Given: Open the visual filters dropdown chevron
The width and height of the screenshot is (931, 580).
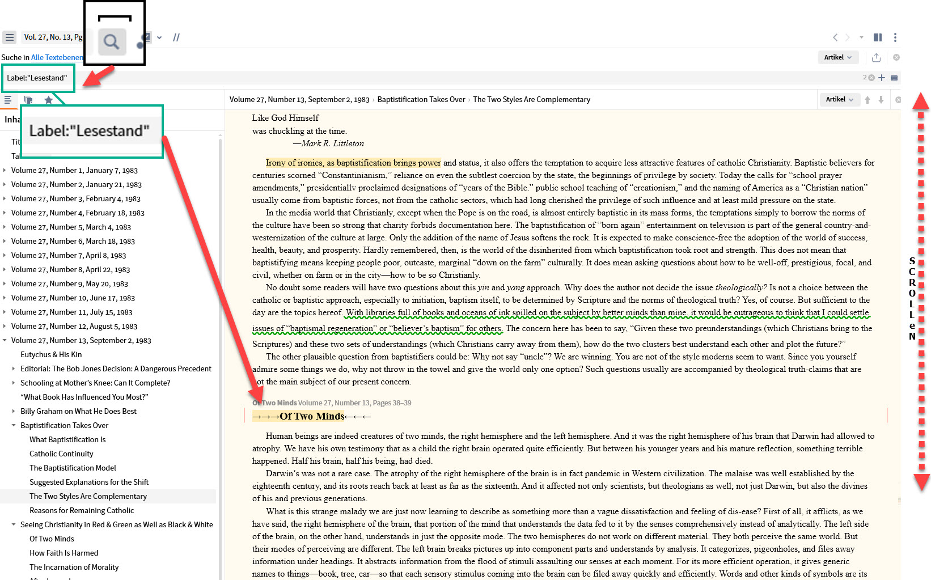Looking at the screenshot, I should click(159, 37).
